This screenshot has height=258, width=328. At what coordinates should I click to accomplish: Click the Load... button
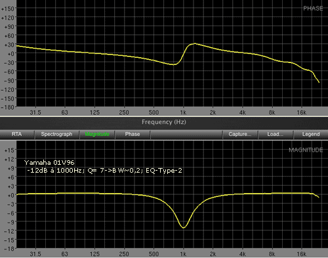276,134
